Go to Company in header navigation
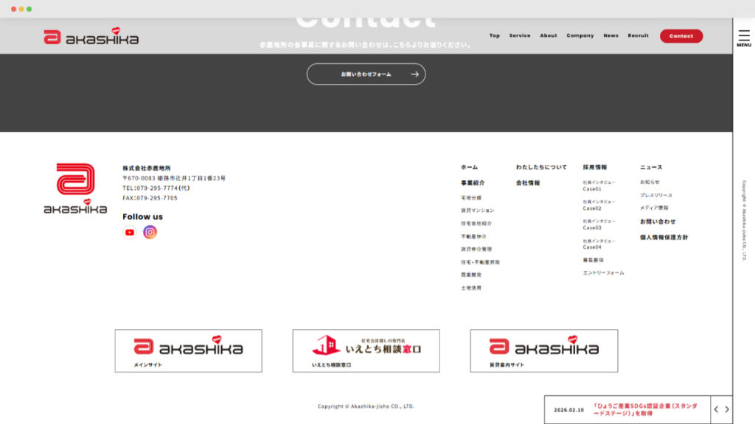Viewport: 755px width, 424px height. tap(580, 36)
